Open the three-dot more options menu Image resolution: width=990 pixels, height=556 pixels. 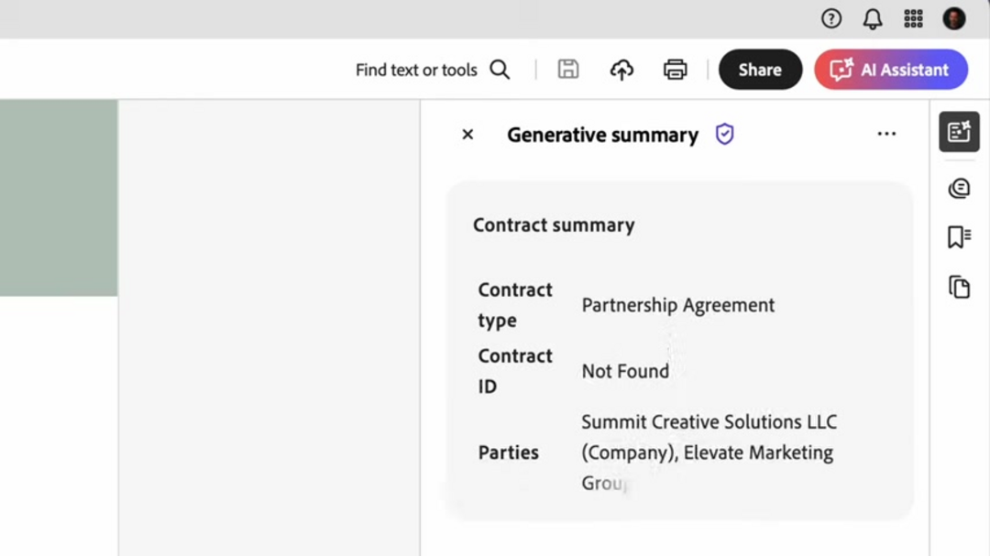click(x=886, y=134)
